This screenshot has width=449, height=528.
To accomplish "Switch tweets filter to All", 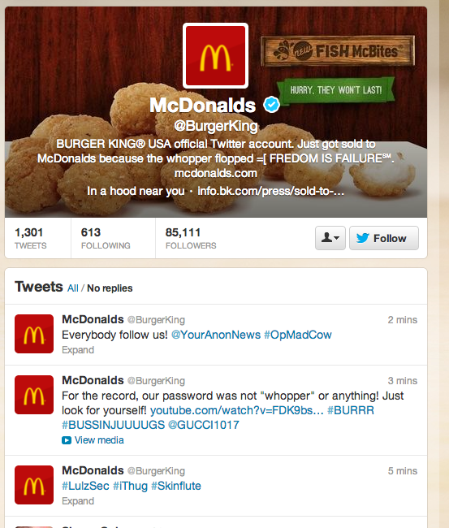I will coord(73,288).
